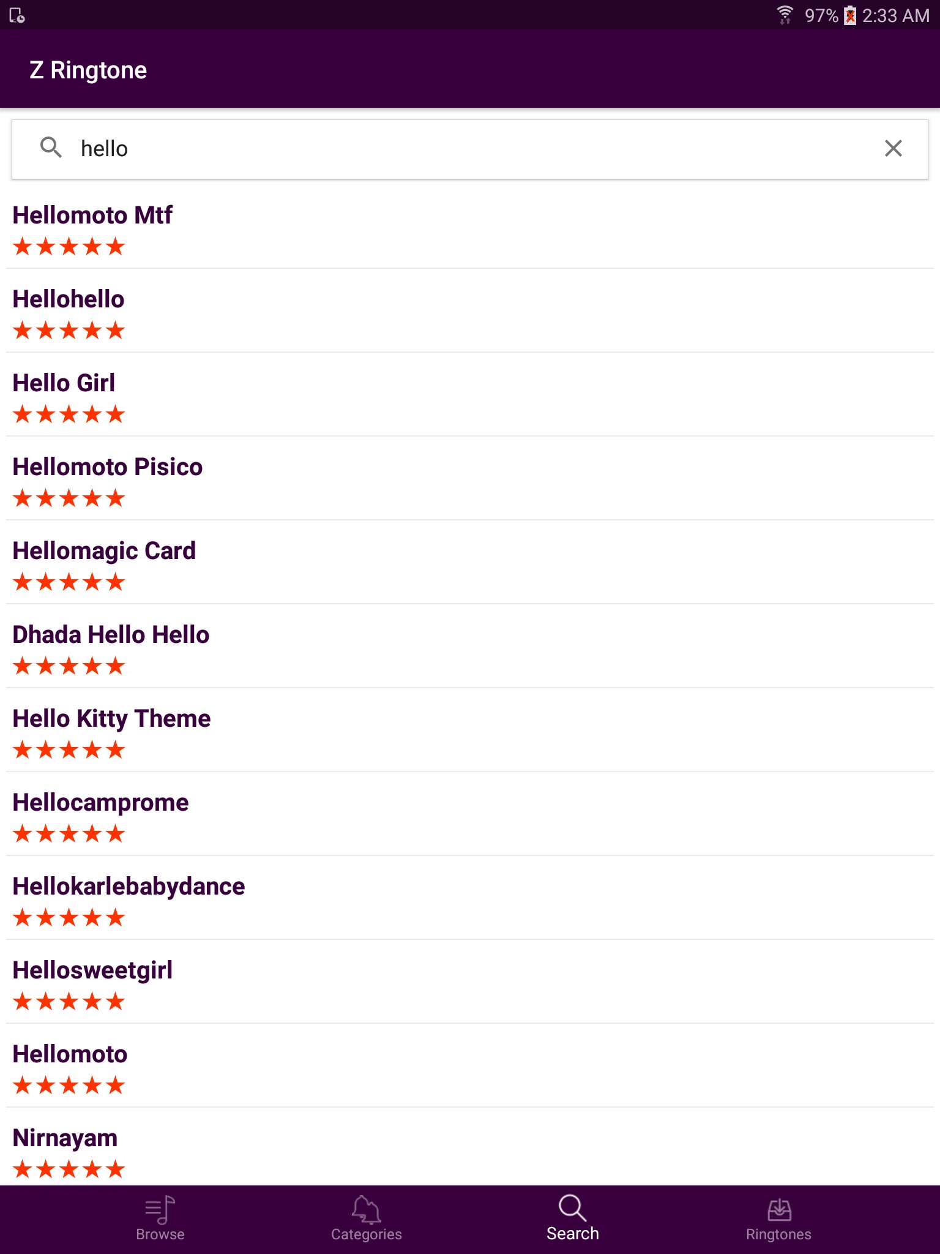The image size is (940, 1254).
Task: Click into the hello search input field
Action: point(470,149)
